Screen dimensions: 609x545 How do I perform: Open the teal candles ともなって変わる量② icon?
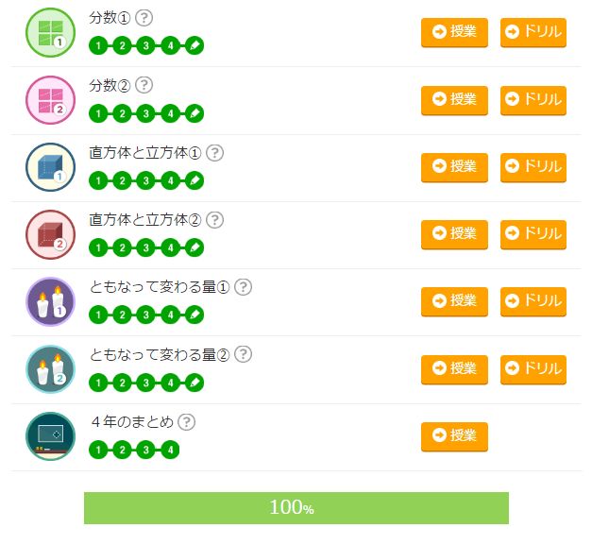pos(50,369)
